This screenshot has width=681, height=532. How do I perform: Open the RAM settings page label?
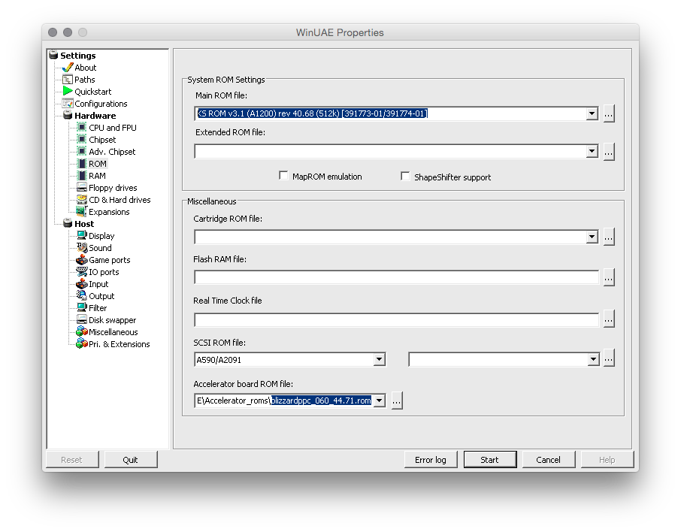pyautogui.click(x=97, y=176)
